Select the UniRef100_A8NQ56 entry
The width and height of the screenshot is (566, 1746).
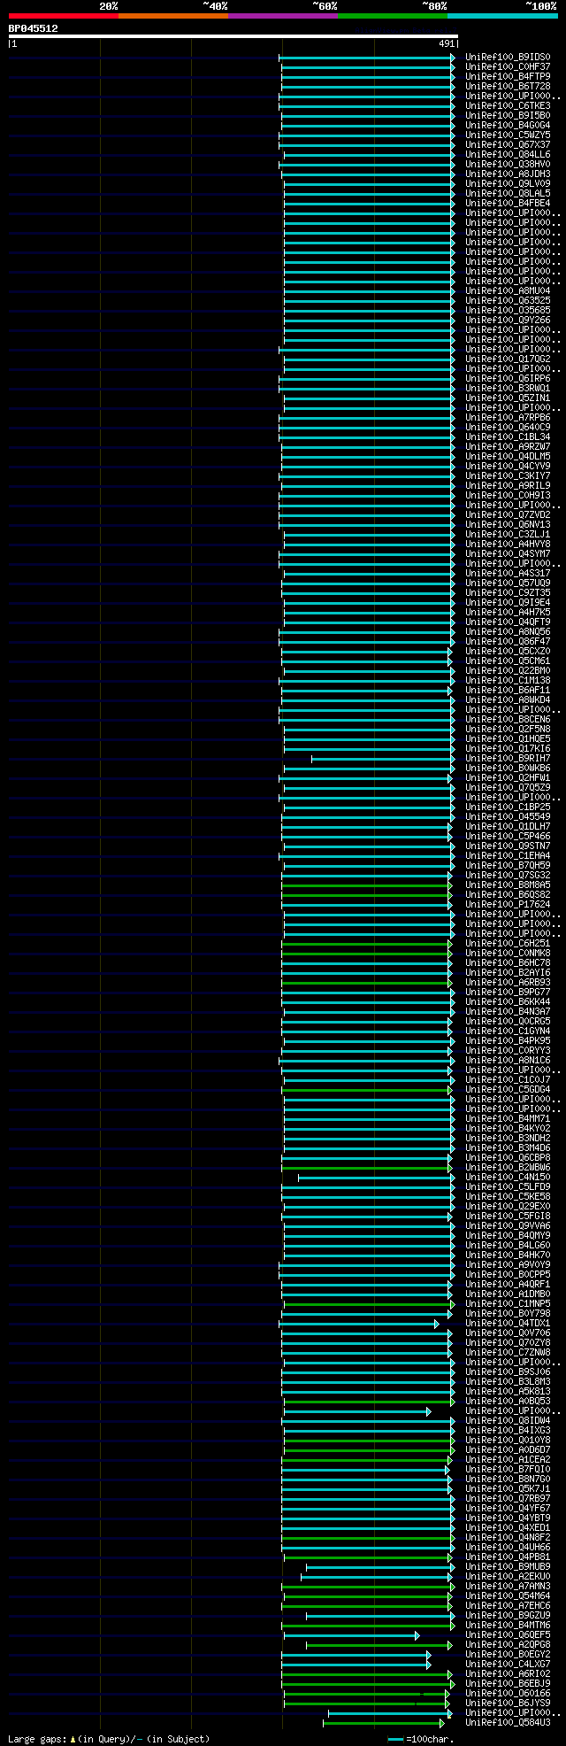tap(508, 632)
